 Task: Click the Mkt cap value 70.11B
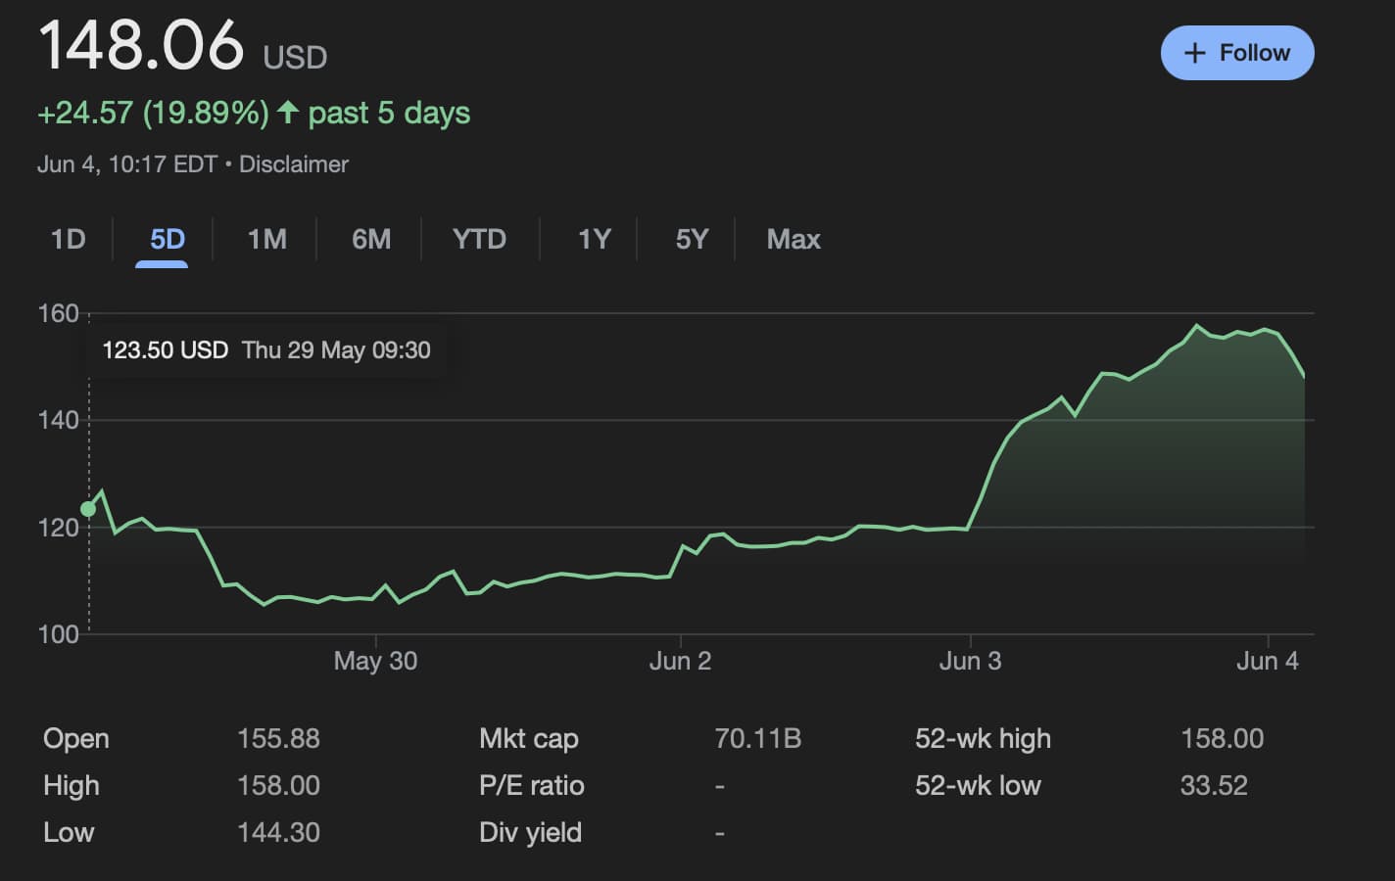(758, 738)
